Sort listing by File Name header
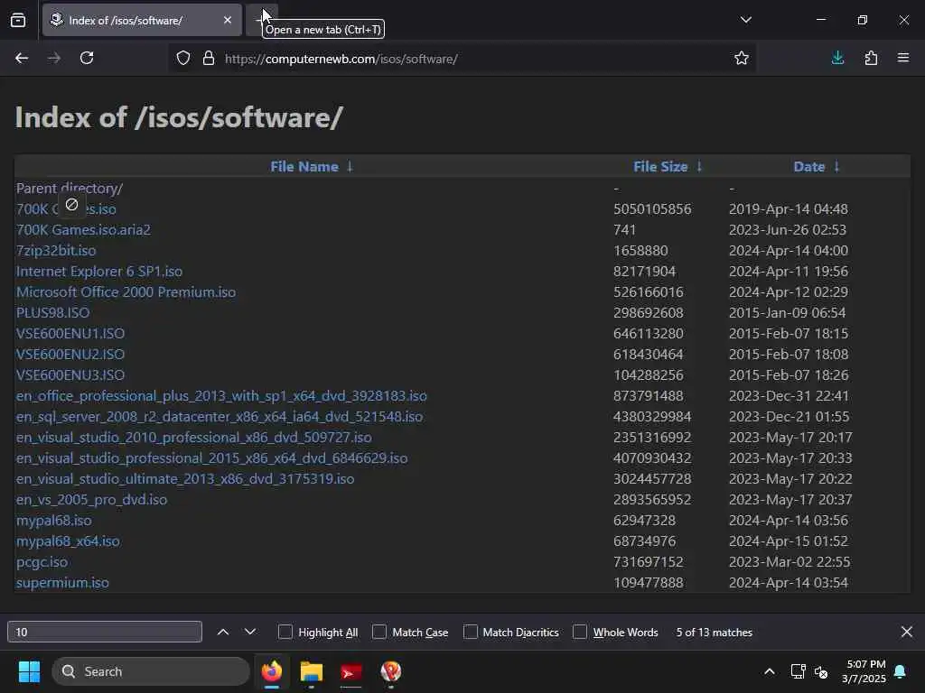This screenshot has height=693, width=925. 304,167
